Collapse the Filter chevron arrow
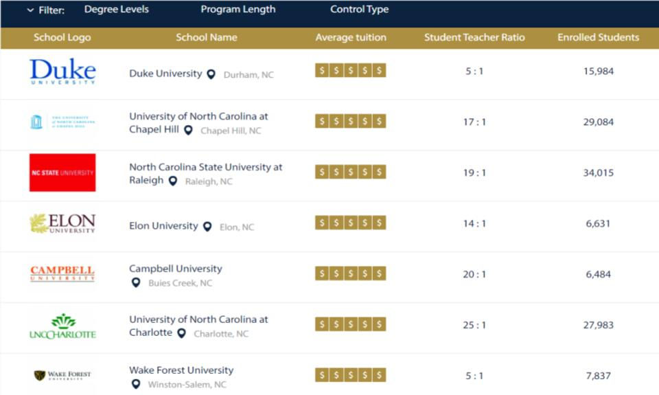Viewport: 659px width, 395px height. tap(30, 10)
